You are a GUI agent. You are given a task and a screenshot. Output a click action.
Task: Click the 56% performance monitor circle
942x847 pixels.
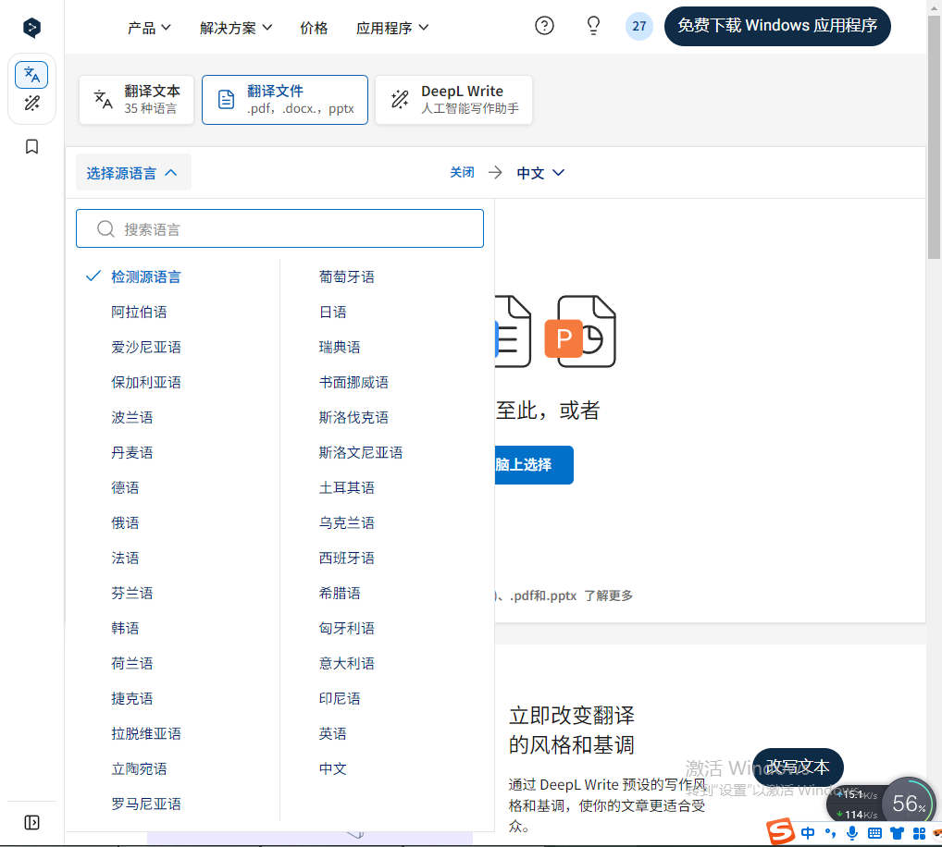point(909,804)
